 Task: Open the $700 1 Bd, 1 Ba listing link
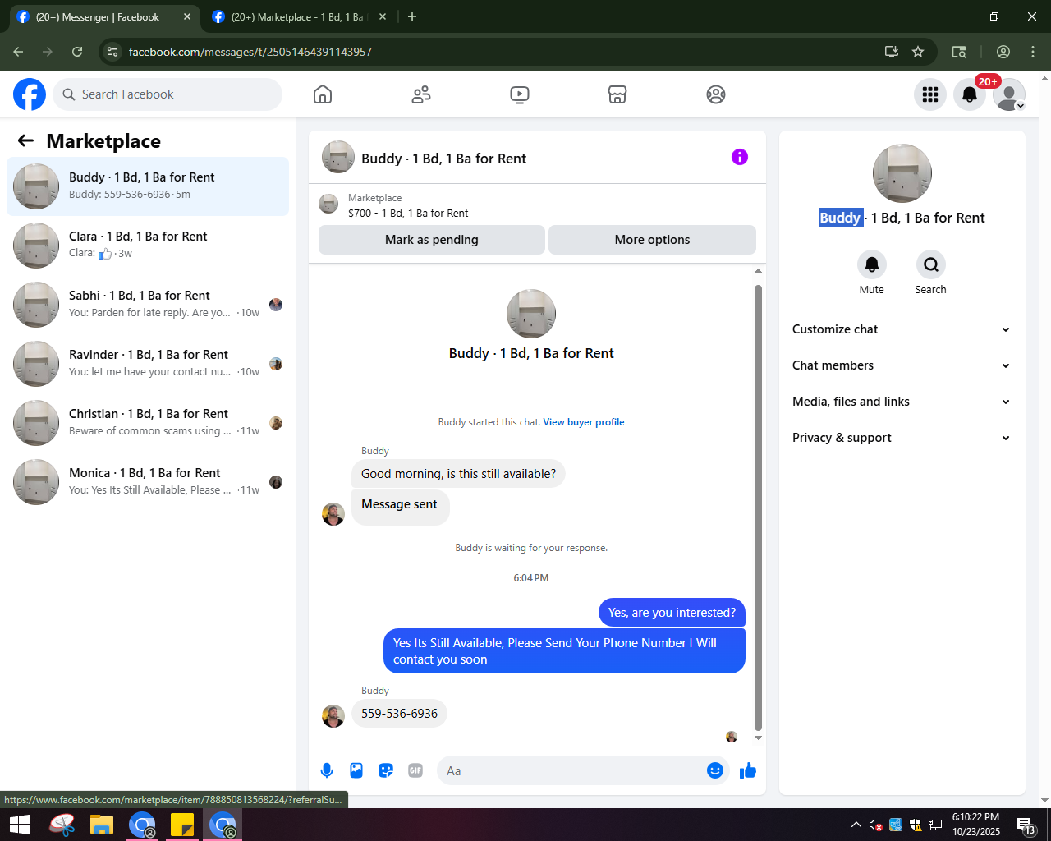(x=408, y=213)
